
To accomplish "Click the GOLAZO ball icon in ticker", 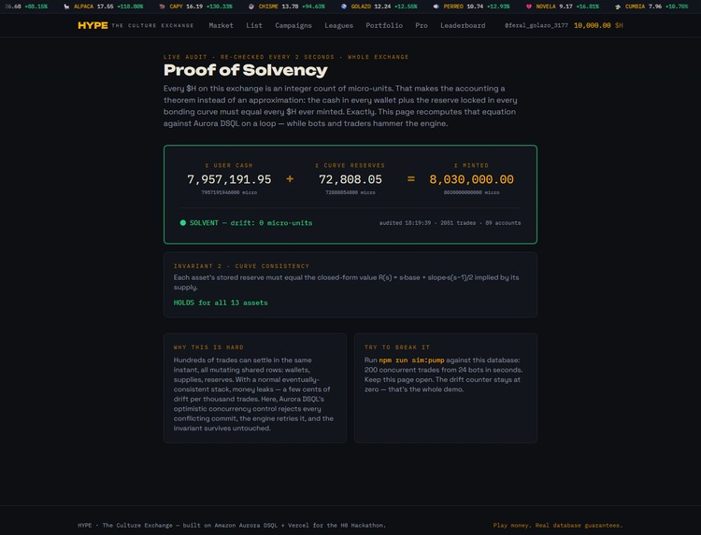I will [343, 7].
